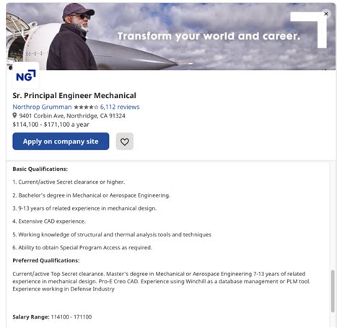Close the job details panel
The height and width of the screenshot is (328, 342).
pos(326,14)
